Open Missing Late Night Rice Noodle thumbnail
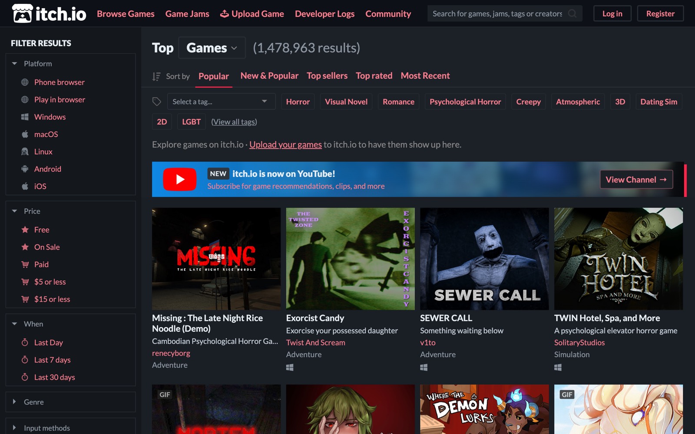The height and width of the screenshot is (434, 695). click(216, 259)
